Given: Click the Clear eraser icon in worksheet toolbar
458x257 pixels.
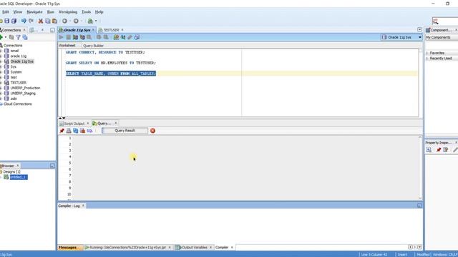Looking at the screenshot, I should (130, 37).
